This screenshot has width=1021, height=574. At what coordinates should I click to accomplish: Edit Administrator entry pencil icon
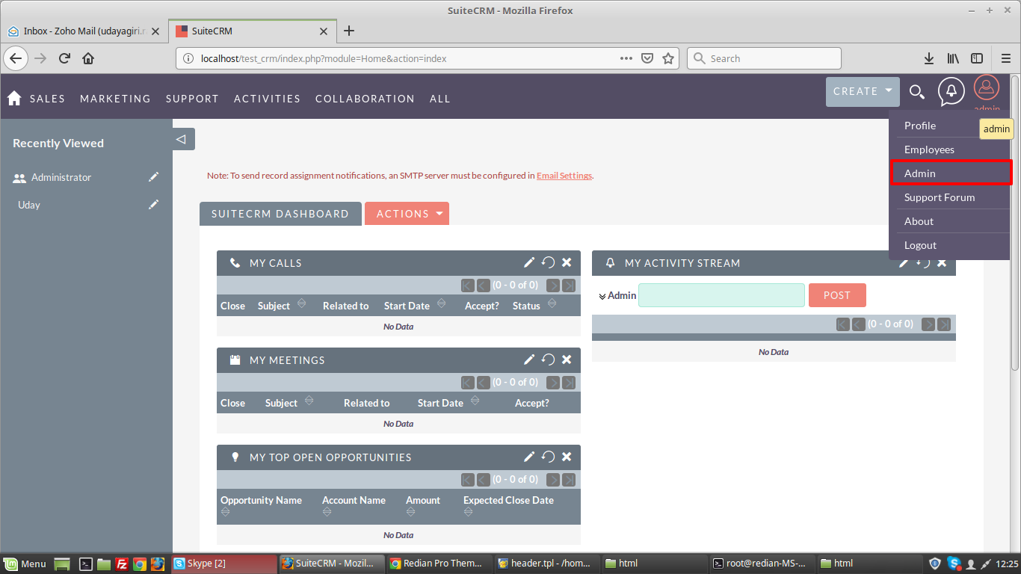coord(154,177)
